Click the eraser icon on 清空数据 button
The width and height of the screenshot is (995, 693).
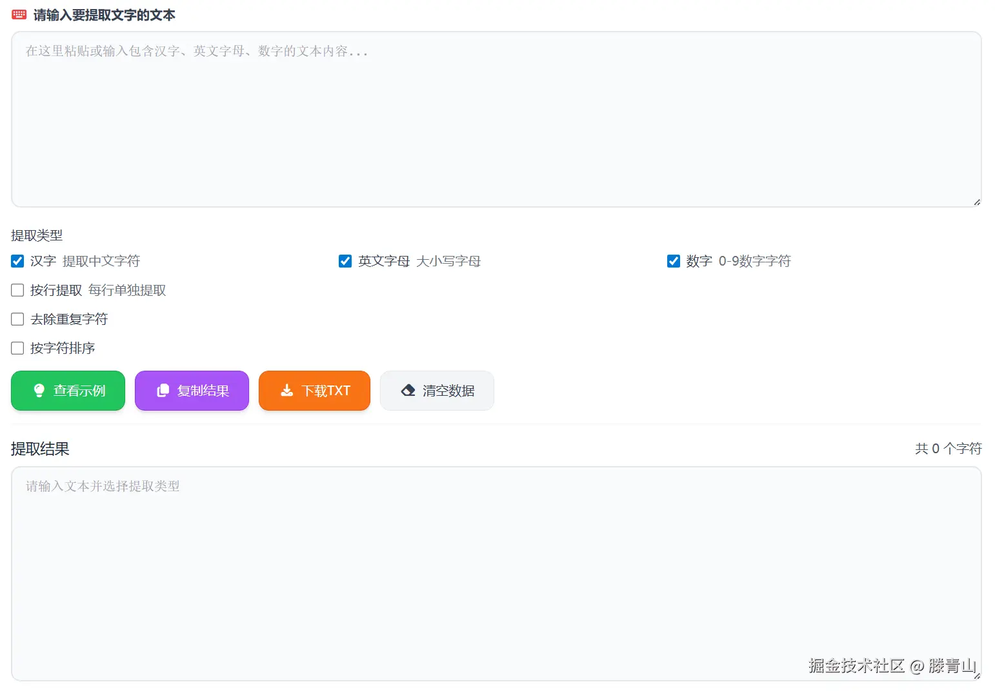(408, 390)
